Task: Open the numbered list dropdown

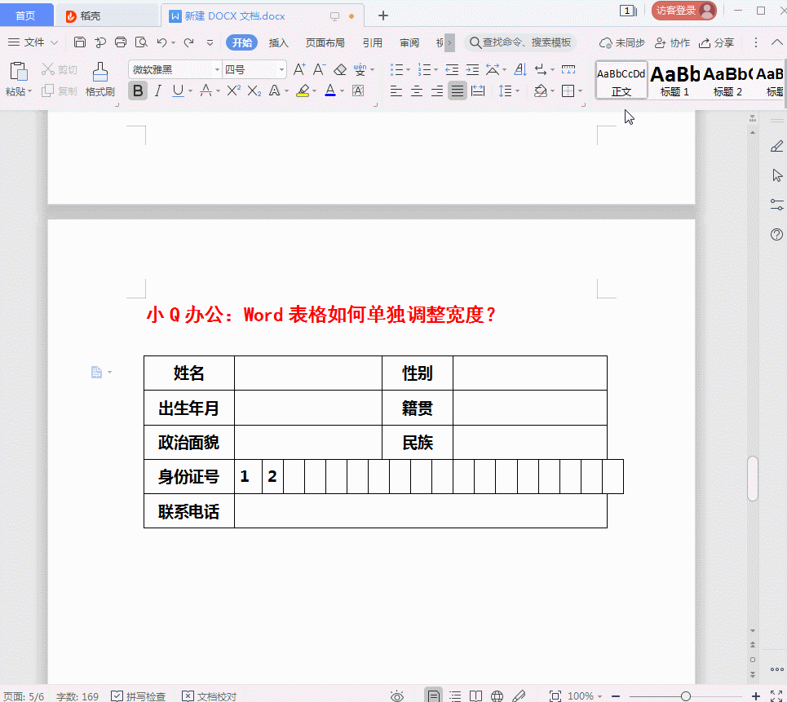Action: pyautogui.click(x=436, y=70)
